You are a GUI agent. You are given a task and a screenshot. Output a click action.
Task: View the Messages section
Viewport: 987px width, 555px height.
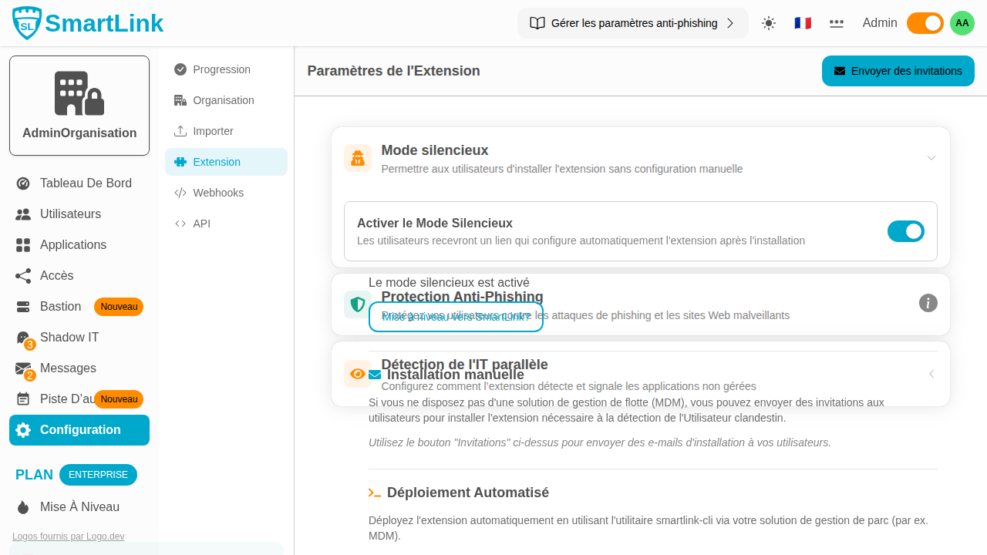click(68, 368)
